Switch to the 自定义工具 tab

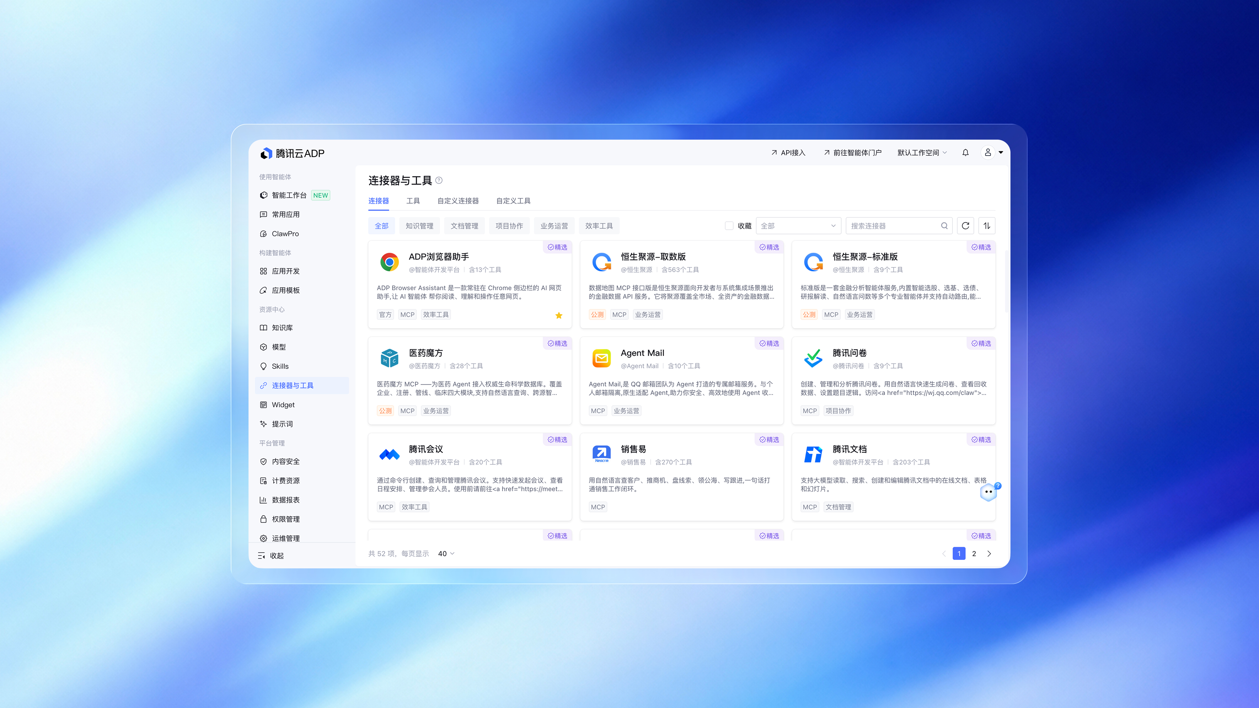513,201
